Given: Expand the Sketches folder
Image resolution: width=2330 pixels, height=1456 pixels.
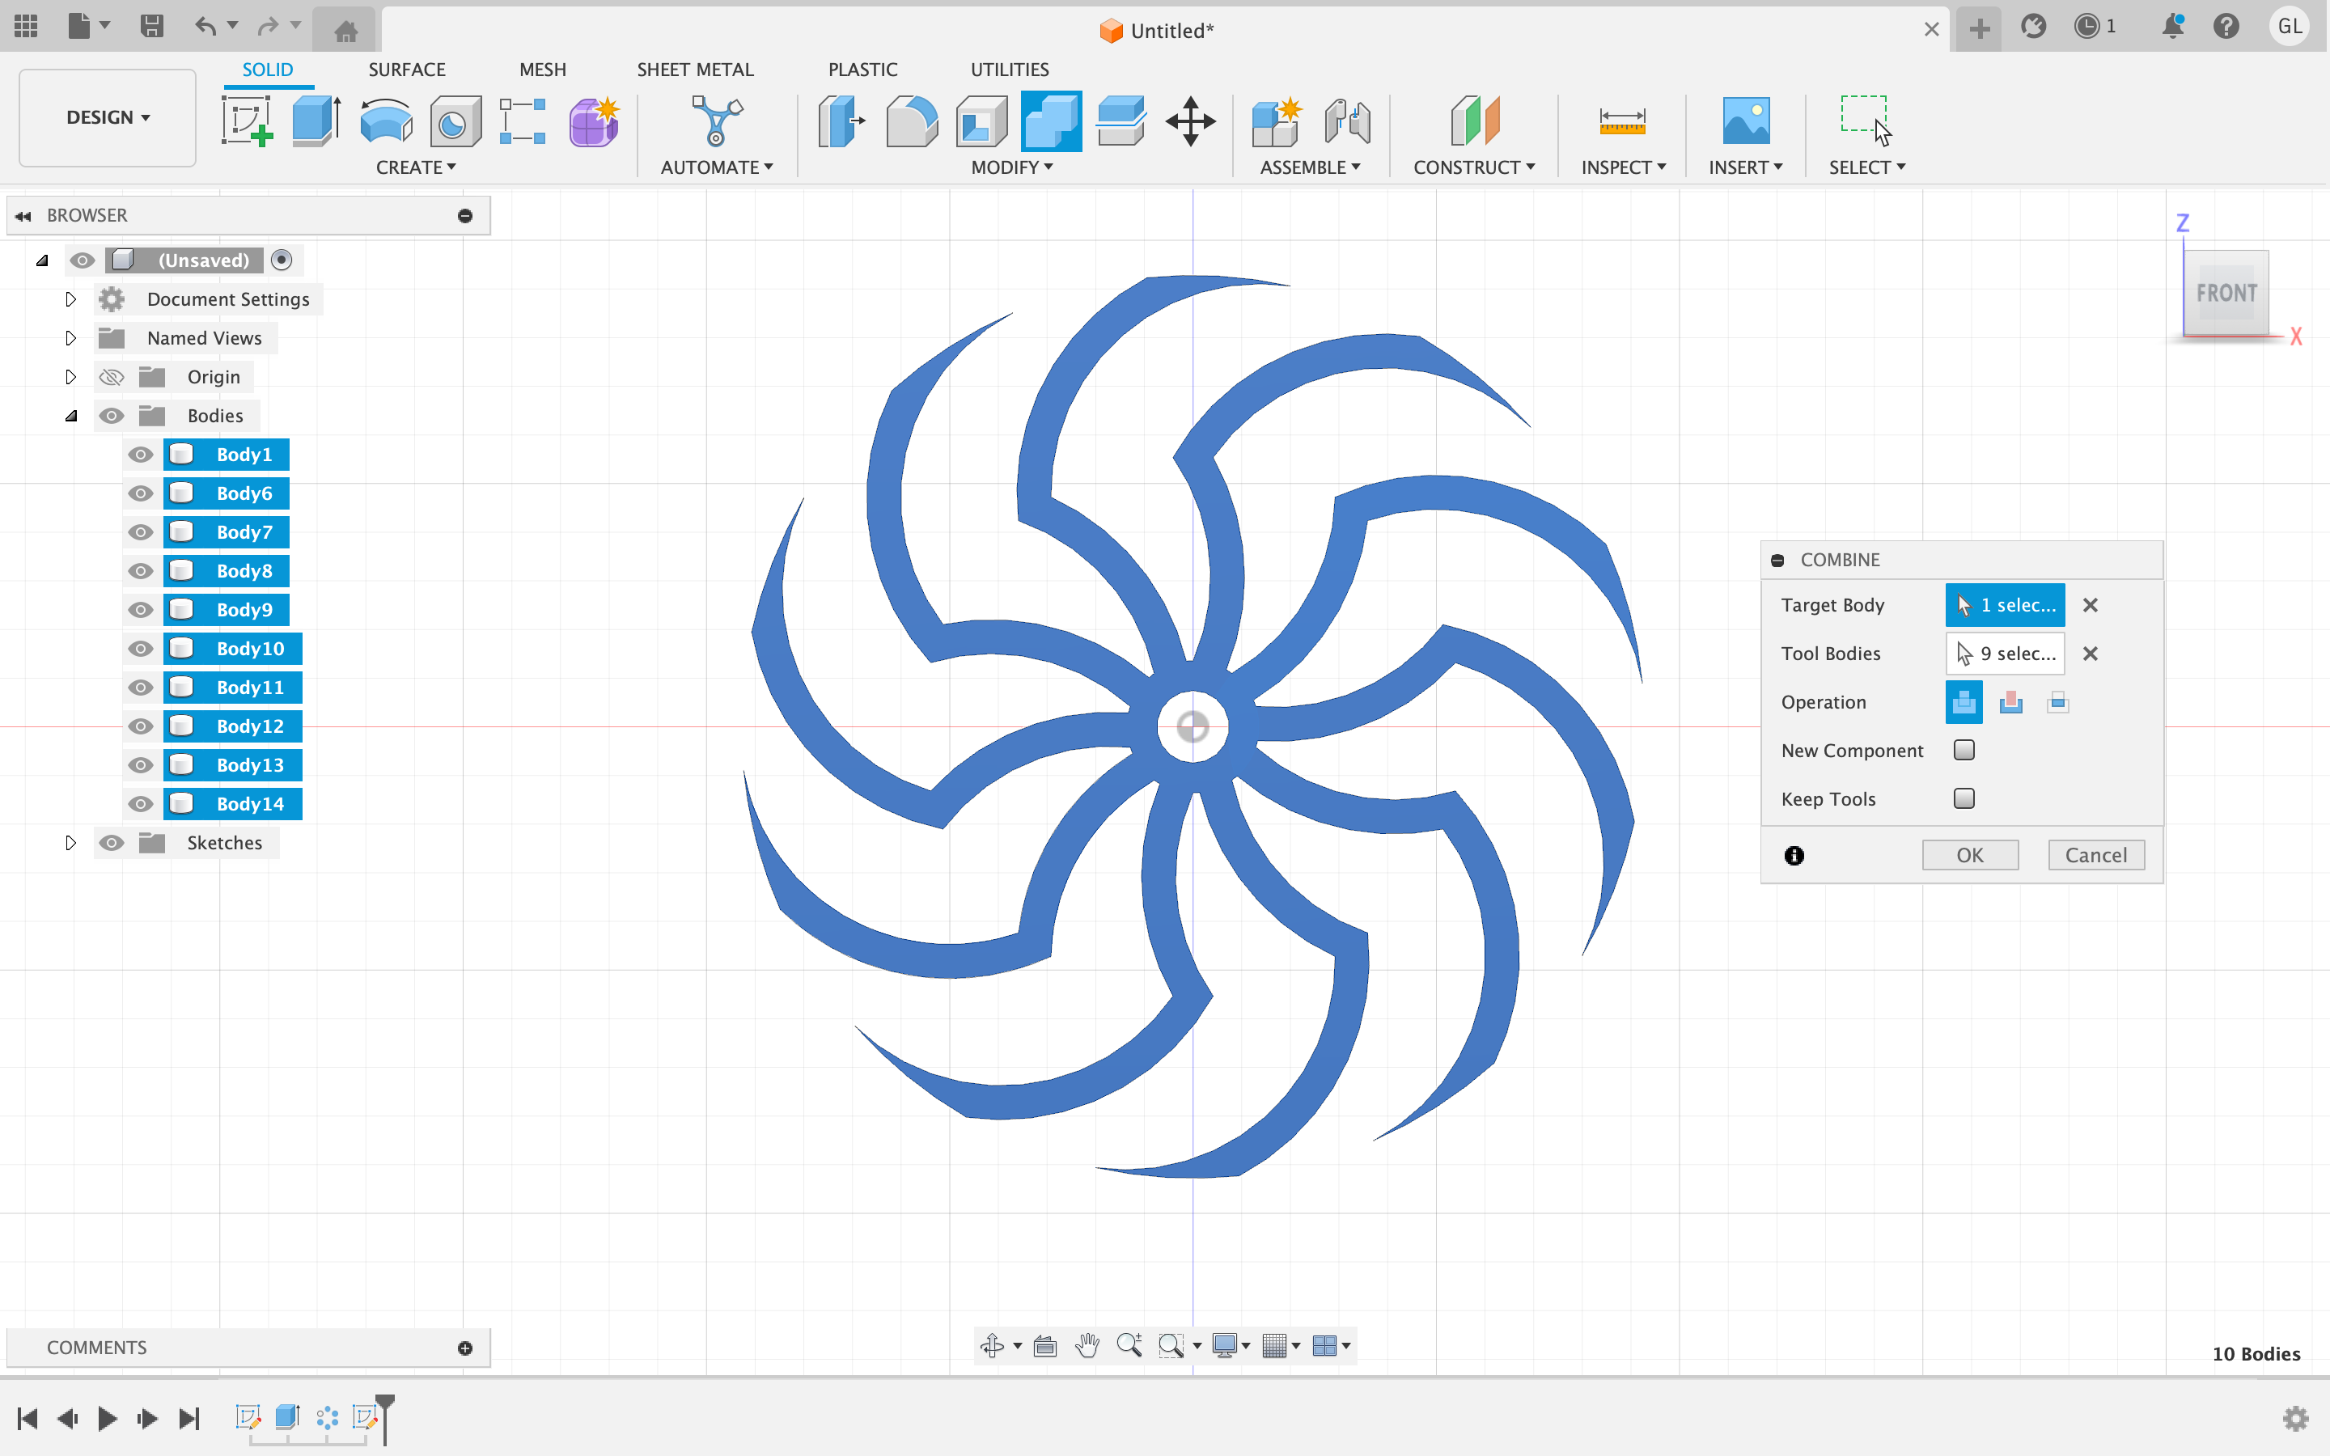Looking at the screenshot, I should click(x=70, y=843).
